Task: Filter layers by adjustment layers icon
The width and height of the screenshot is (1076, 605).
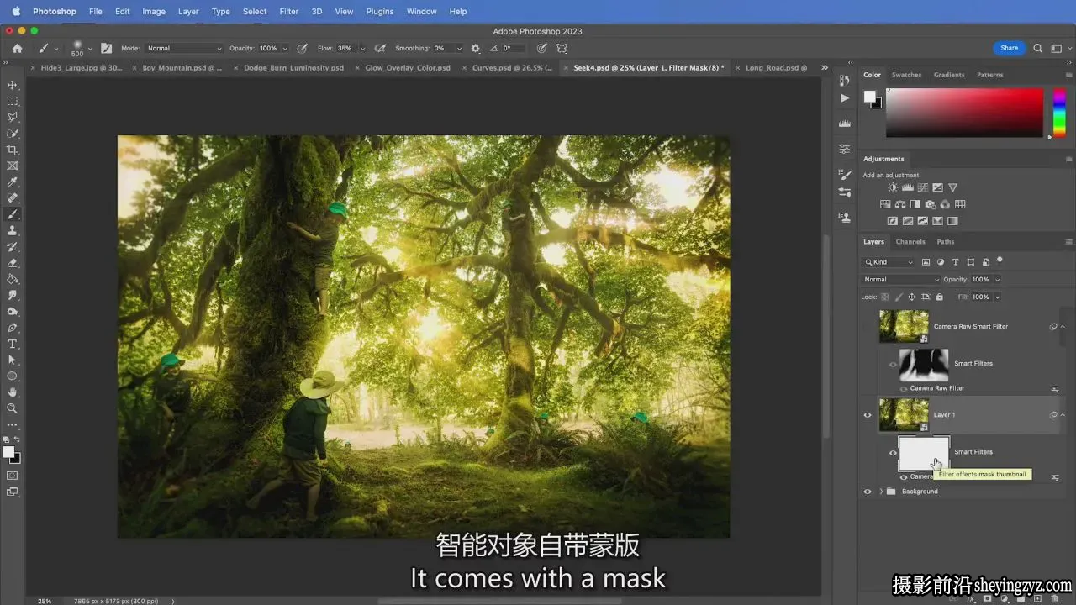Action: pos(941,262)
